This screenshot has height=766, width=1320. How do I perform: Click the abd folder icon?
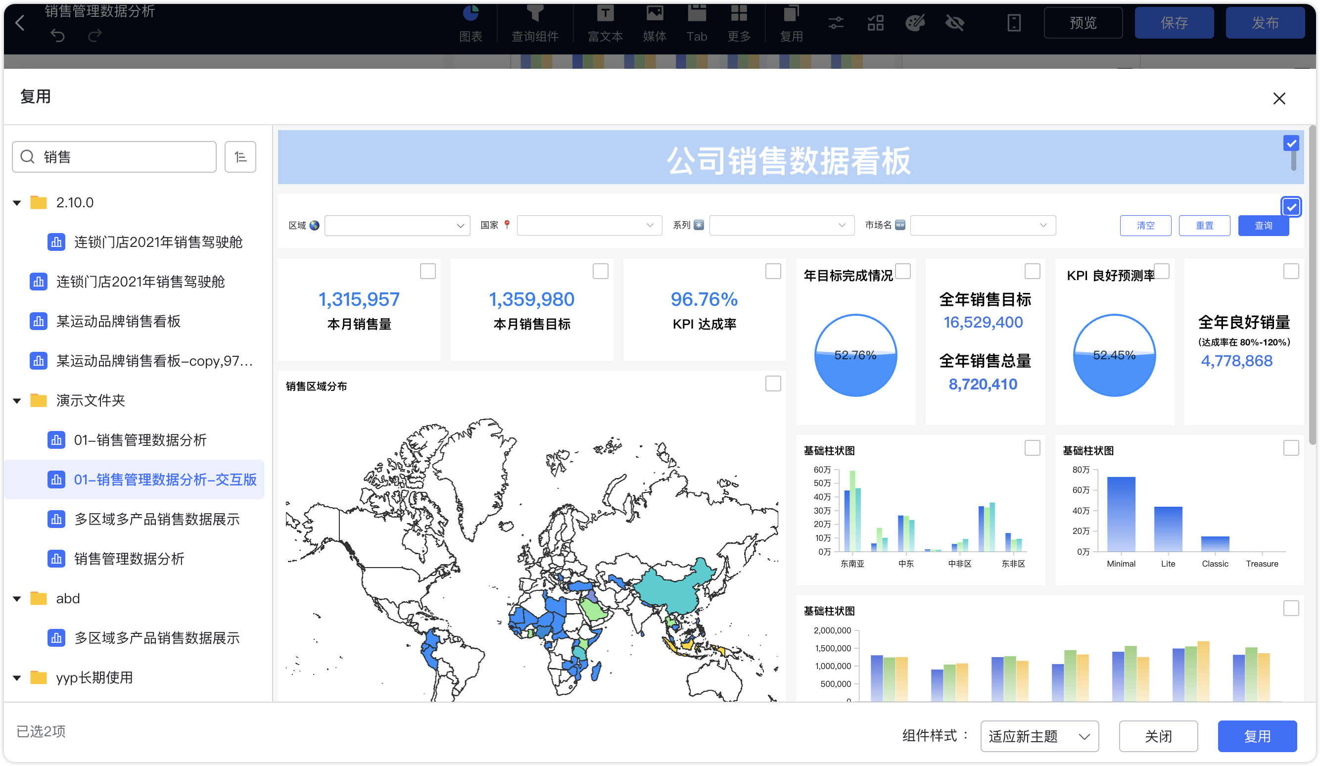(39, 598)
